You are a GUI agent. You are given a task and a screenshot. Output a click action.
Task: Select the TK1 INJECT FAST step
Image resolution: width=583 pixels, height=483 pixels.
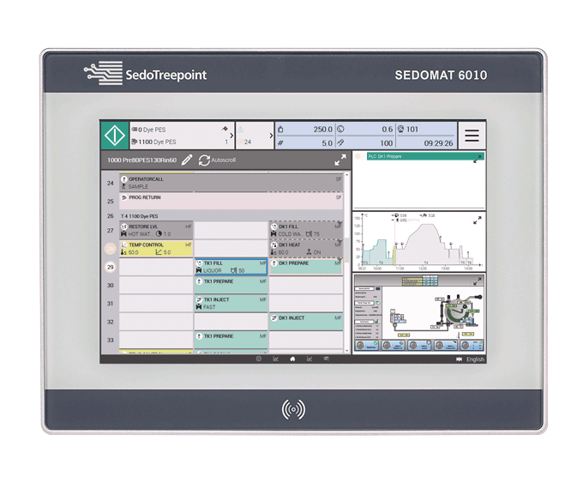[231, 304]
